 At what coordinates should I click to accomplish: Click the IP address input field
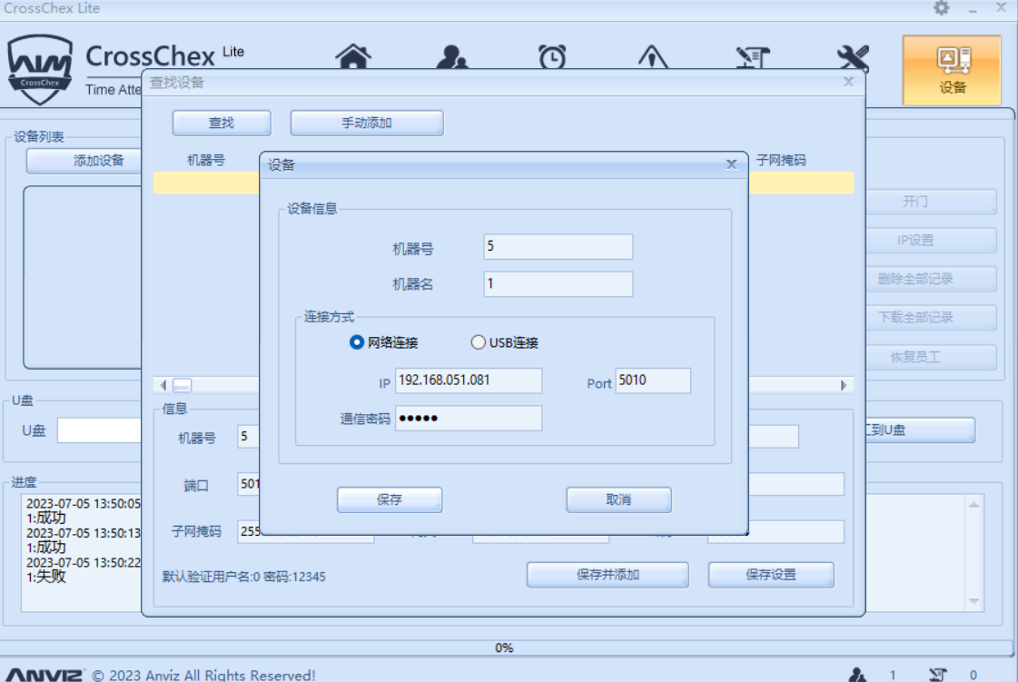469,381
